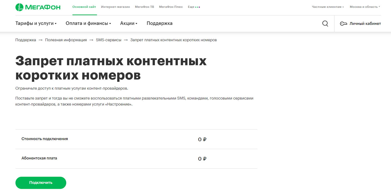This screenshot has width=391, height=194.
Task: Click the three colored dots after Еще
Action: 198,7
